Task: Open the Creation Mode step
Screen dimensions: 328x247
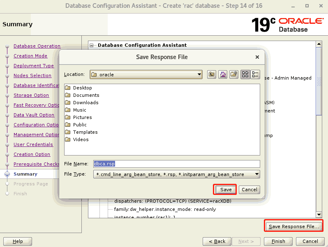Action: [x=30, y=56]
